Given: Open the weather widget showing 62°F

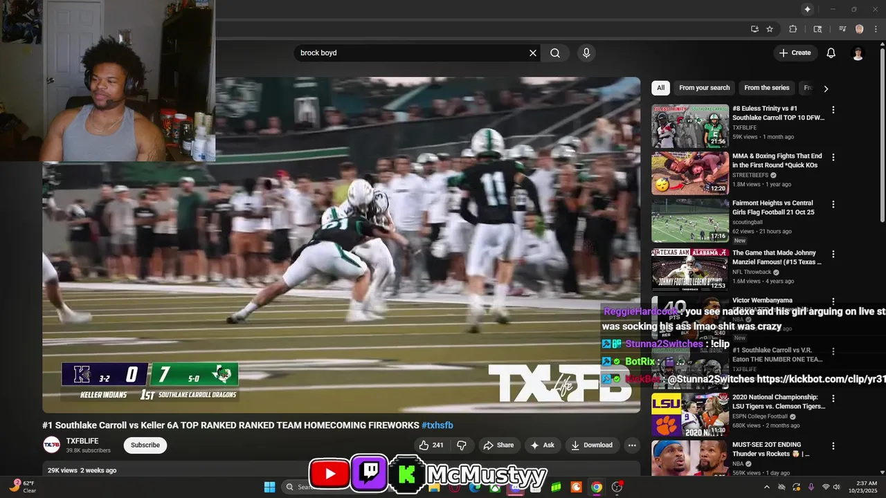Looking at the screenshot, I should pyautogui.click(x=22, y=487).
